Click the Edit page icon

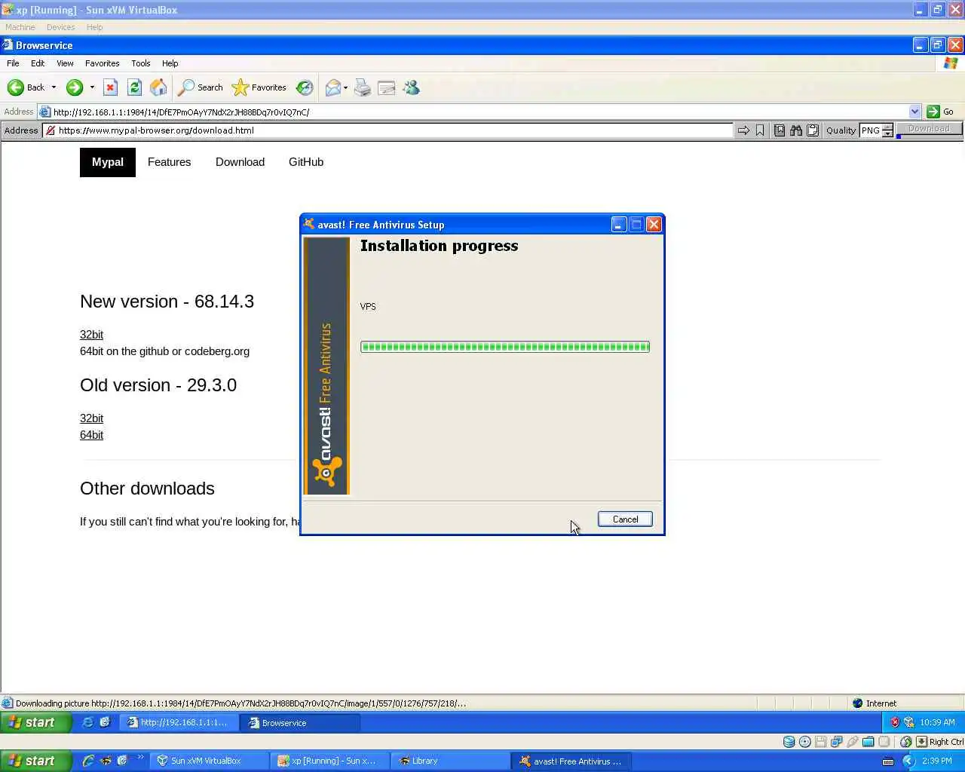coord(387,87)
